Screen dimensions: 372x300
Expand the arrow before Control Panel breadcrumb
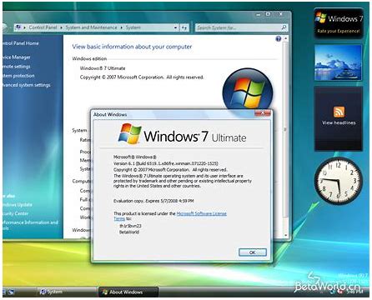click(x=24, y=27)
